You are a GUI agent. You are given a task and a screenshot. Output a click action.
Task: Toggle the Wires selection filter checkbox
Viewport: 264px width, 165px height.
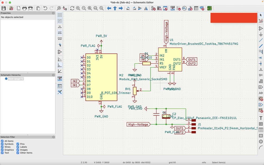pyautogui.click(x=2, y=147)
